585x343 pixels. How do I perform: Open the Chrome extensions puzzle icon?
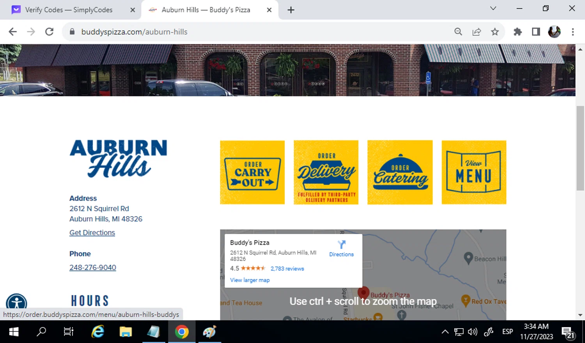click(x=518, y=32)
